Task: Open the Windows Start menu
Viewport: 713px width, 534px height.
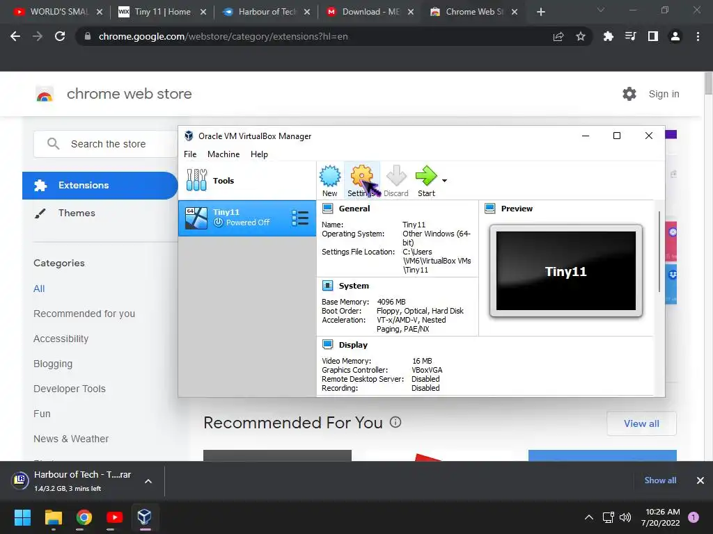Action: (22, 517)
